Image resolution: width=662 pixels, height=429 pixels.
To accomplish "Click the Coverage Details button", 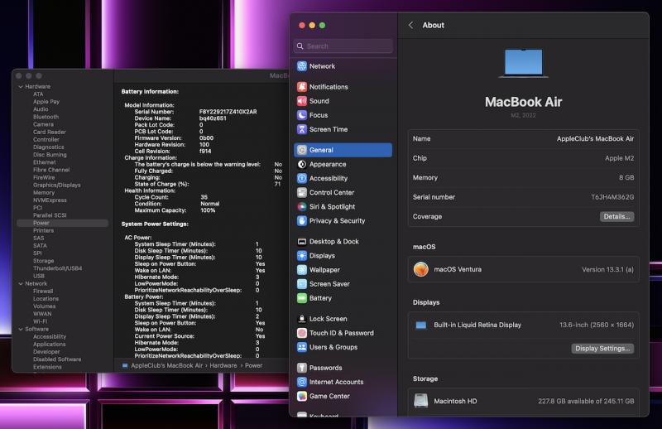I will (616, 216).
